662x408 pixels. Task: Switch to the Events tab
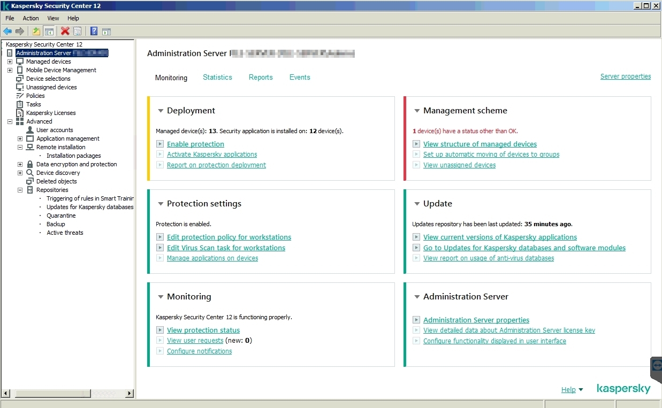pyautogui.click(x=300, y=77)
